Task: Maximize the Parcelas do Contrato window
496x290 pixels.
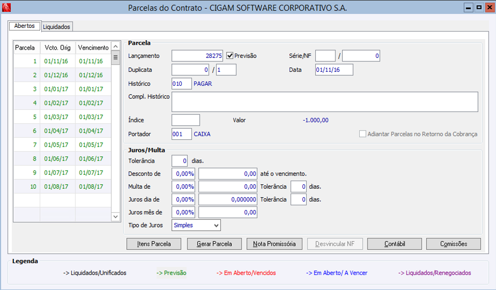Action: [x=479, y=7]
